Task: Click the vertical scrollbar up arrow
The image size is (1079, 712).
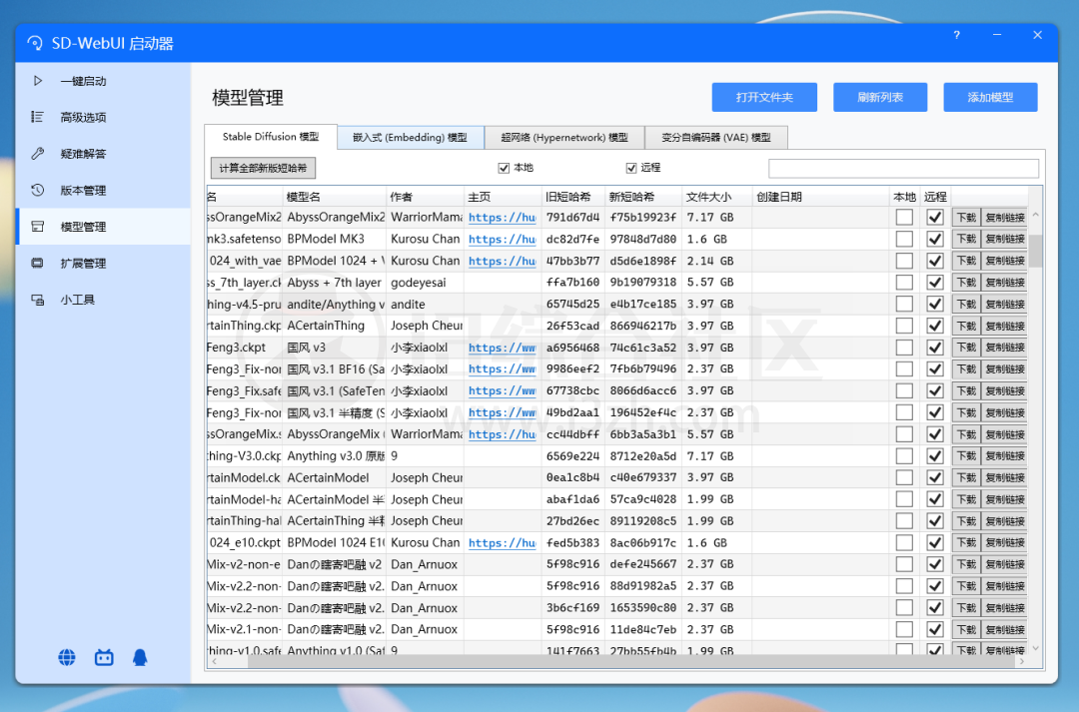Action: [x=1036, y=216]
